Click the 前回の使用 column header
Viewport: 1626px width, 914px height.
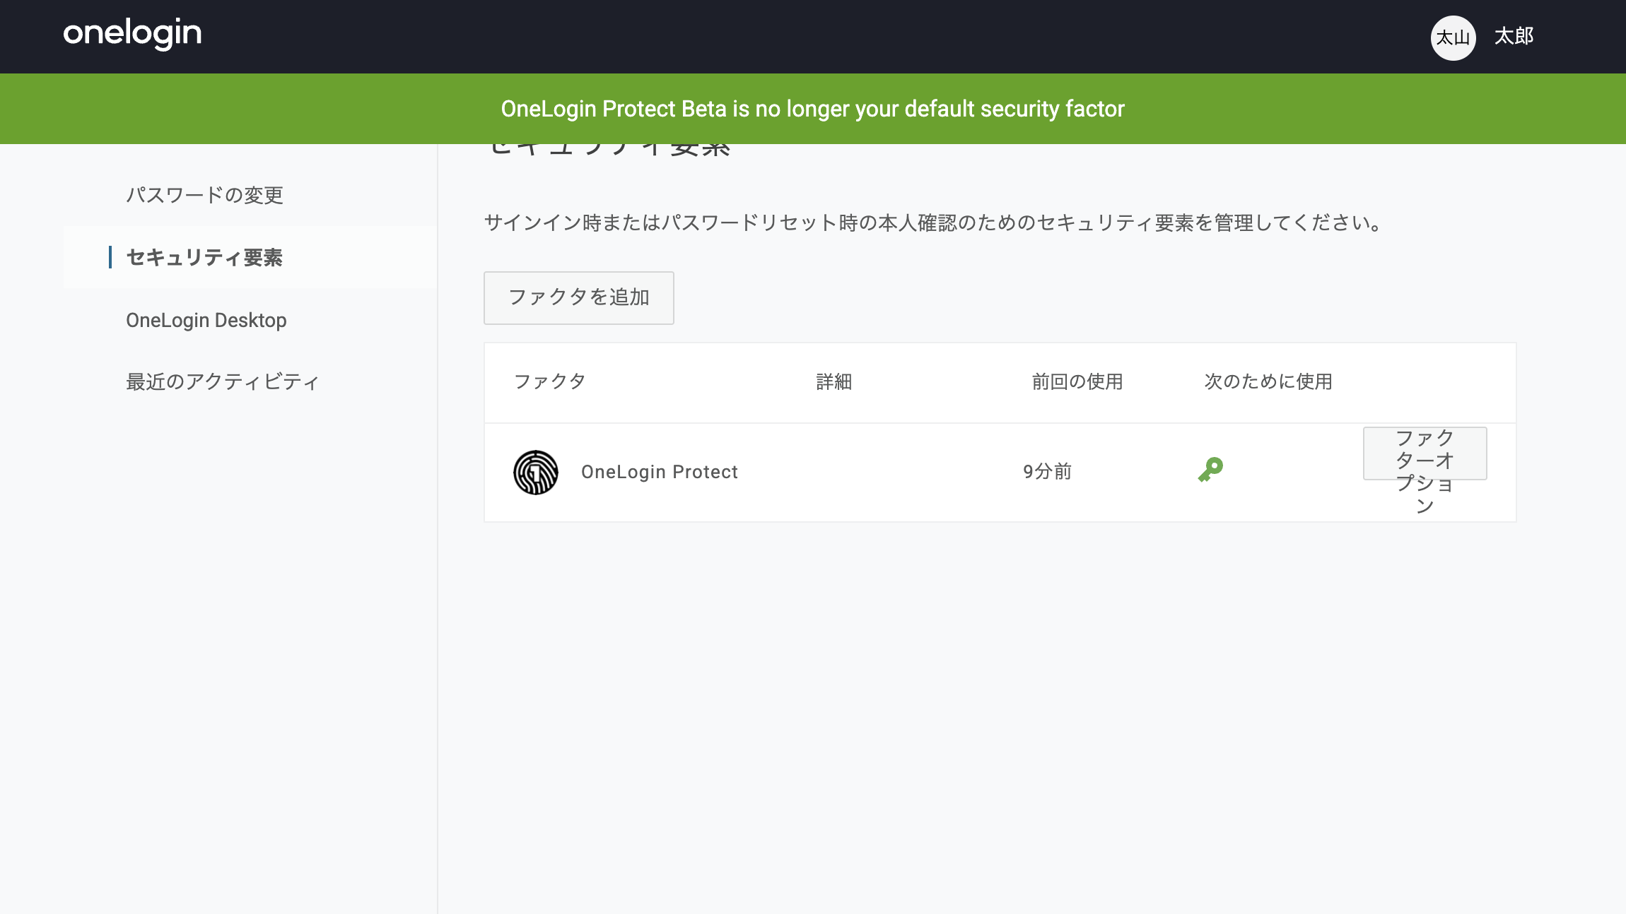[x=1077, y=382]
